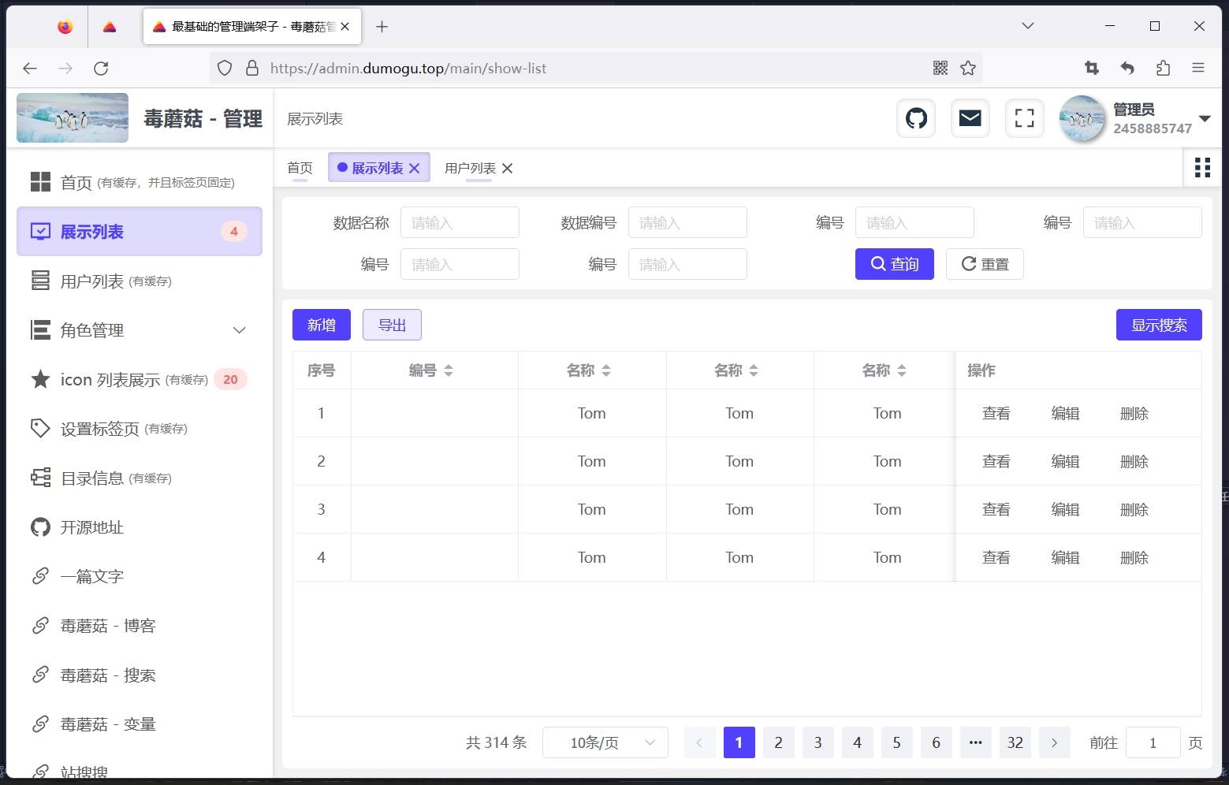List all tabs with chevron button
Viewport: 1229px width, 785px height.
pos(1027,26)
